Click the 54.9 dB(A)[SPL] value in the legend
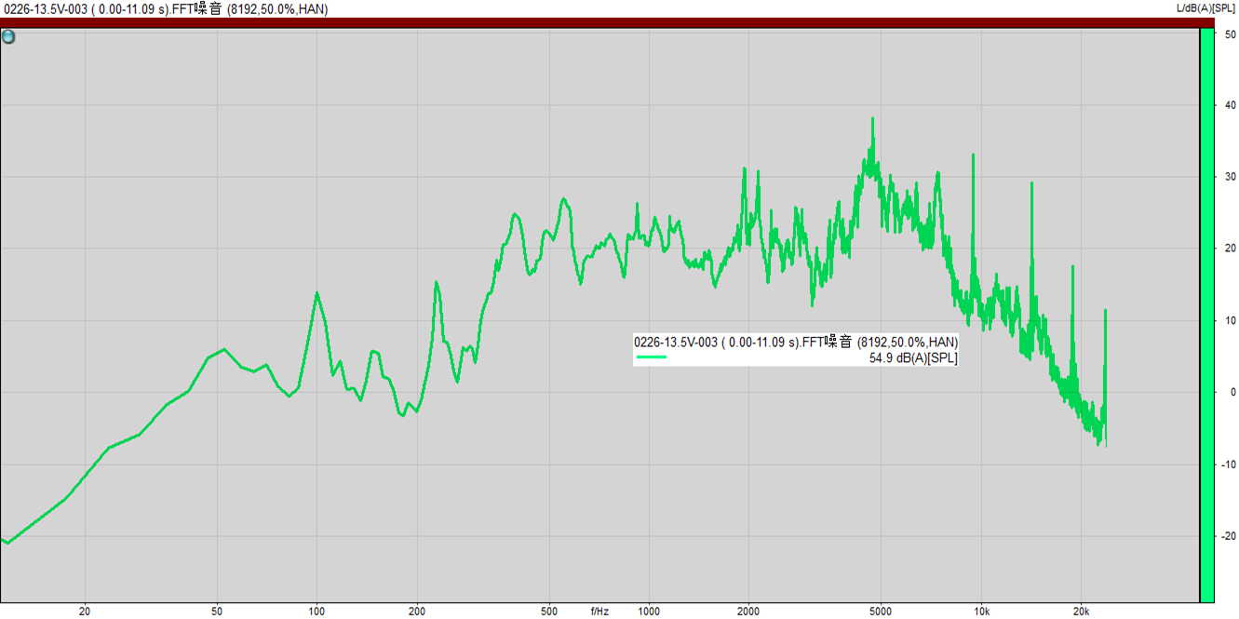The width and height of the screenshot is (1239, 619). [x=912, y=357]
